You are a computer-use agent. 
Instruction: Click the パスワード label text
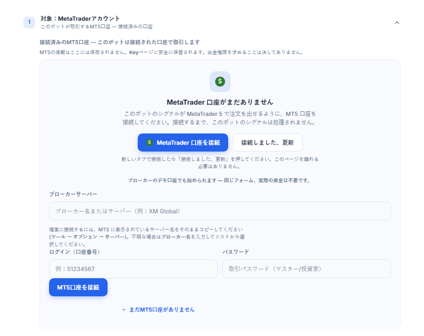(x=235, y=252)
